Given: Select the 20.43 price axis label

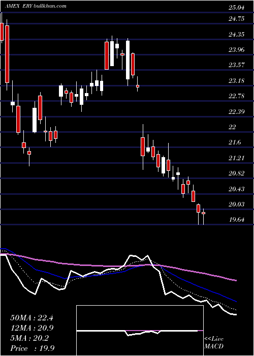Looking at the screenshot, I should 237,189.
